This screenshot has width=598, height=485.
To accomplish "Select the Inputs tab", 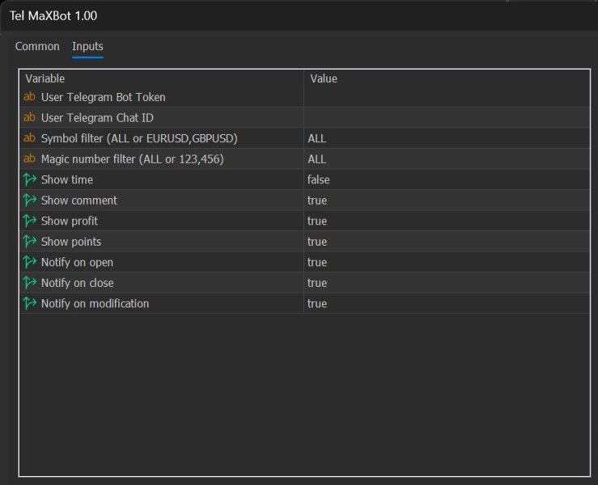I will coord(87,47).
